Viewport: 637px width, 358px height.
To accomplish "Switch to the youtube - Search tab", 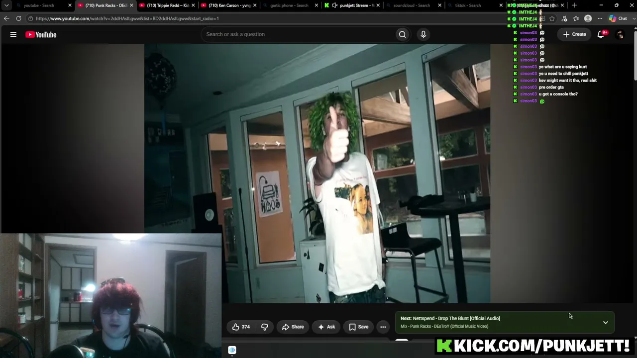I will click(39, 5).
